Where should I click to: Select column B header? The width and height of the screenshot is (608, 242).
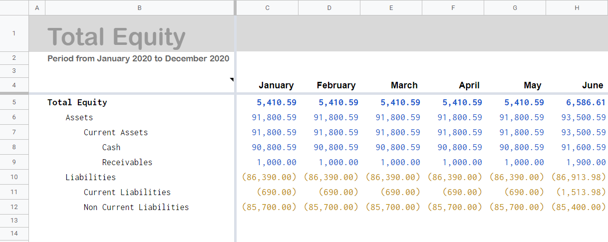139,7
